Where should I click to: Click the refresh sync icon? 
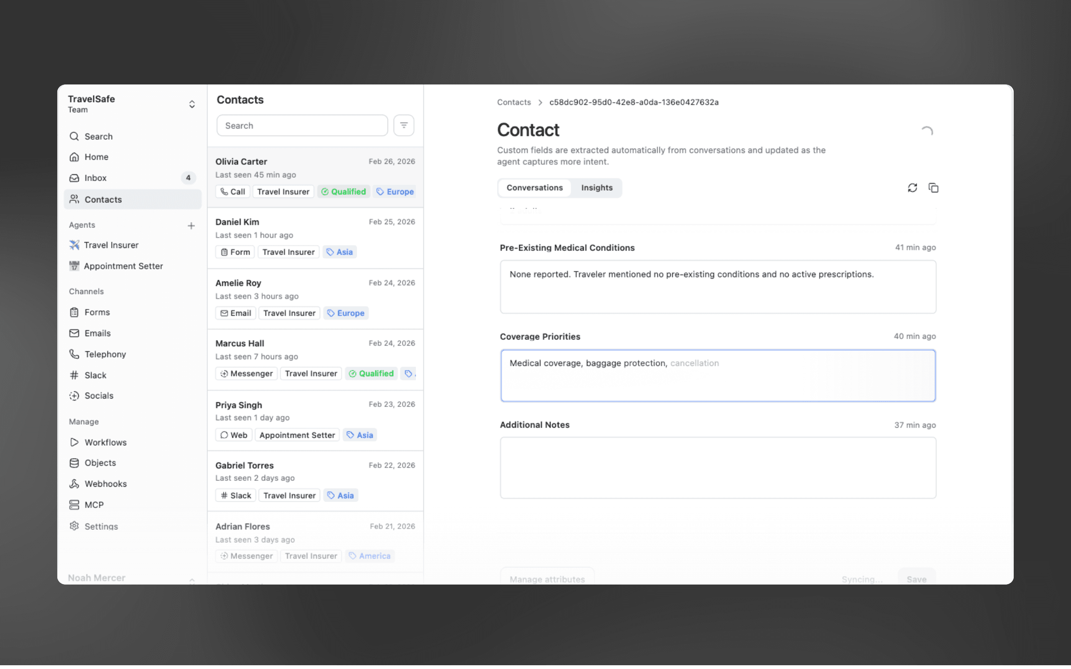[912, 188]
